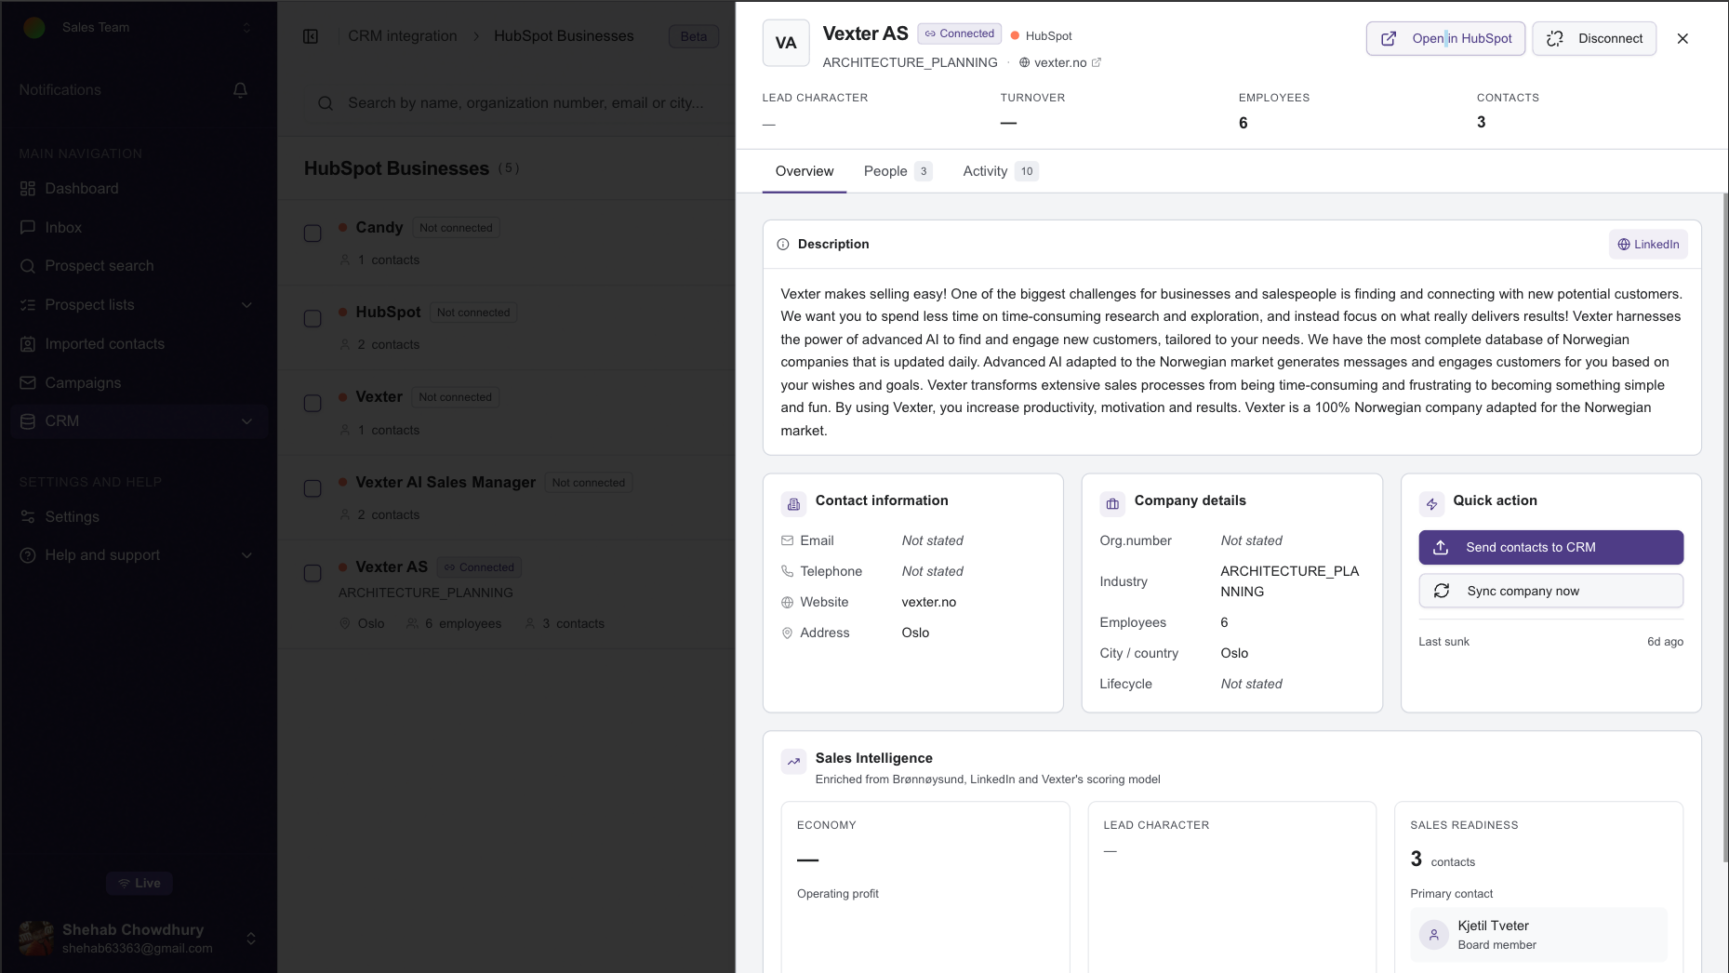Toggle the sidebar collapse icon
This screenshot has width=1729, height=973.
tap(311, 36)
